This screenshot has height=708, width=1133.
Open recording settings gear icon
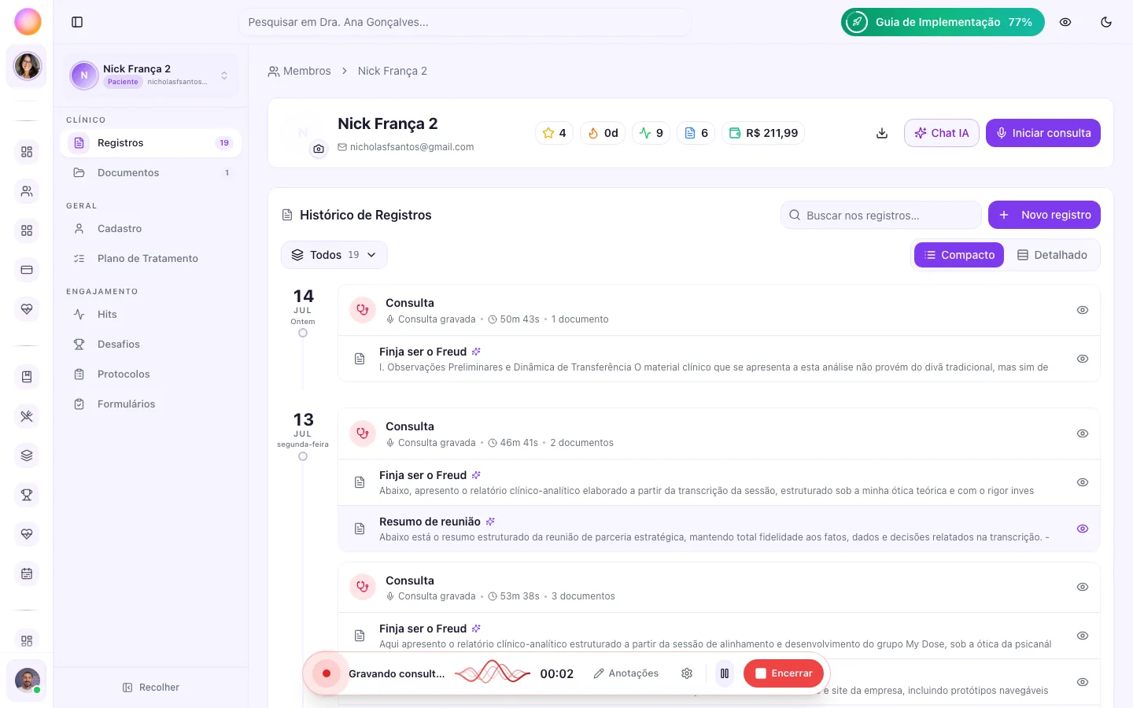[x=687, y=673]
